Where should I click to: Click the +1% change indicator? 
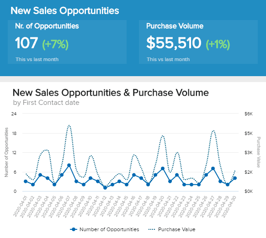(218, 44)
